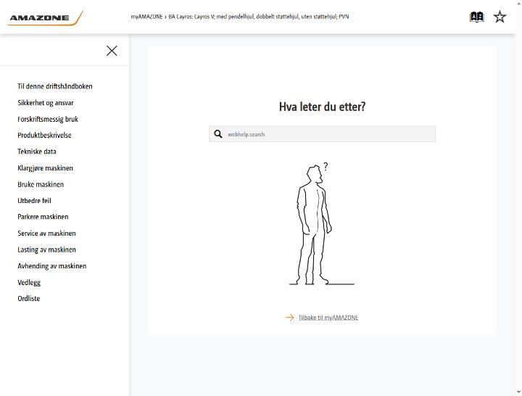Open the A-Z glossary book icon

[477, 17]
